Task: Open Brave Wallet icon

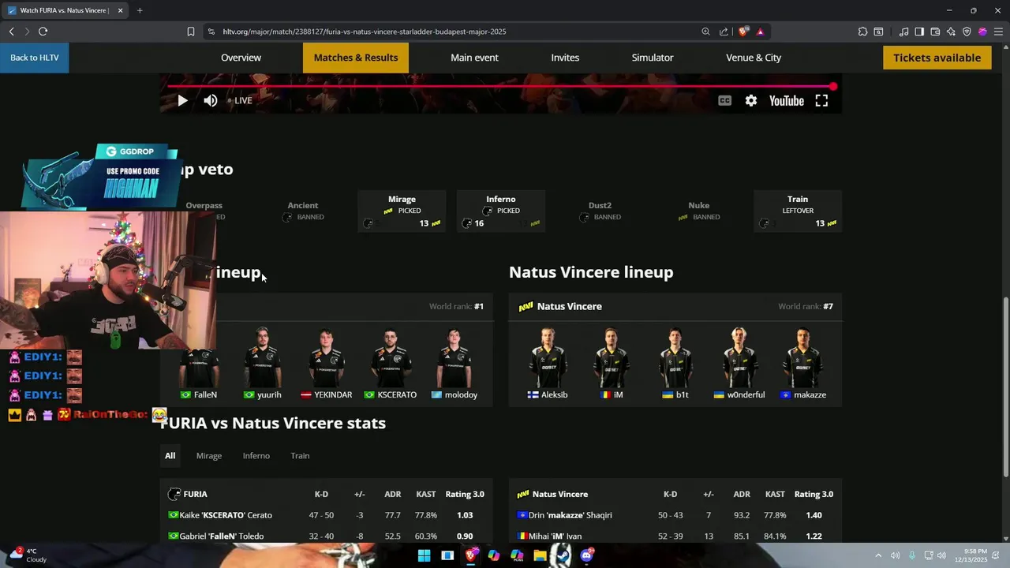Action: tap(935, 32)
